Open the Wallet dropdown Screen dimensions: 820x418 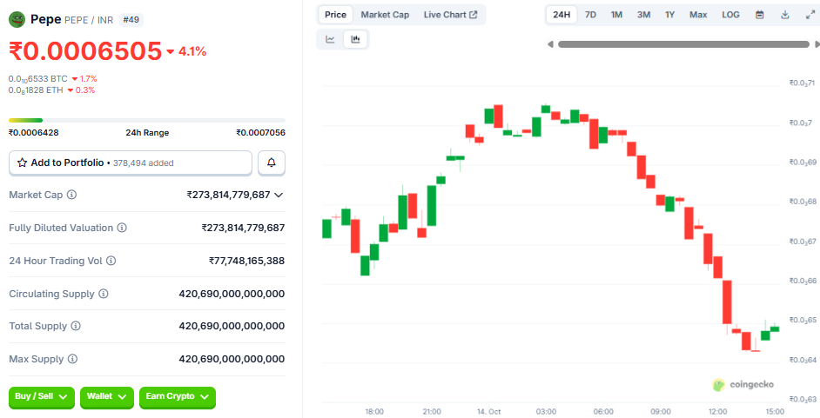click(106, 397)
